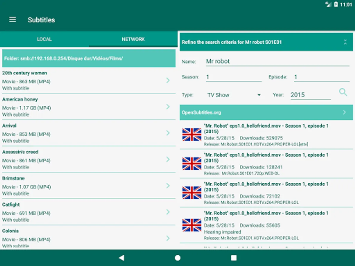Open chevron for 20th century women
The image size is (355, 266).
pos(168,80)
